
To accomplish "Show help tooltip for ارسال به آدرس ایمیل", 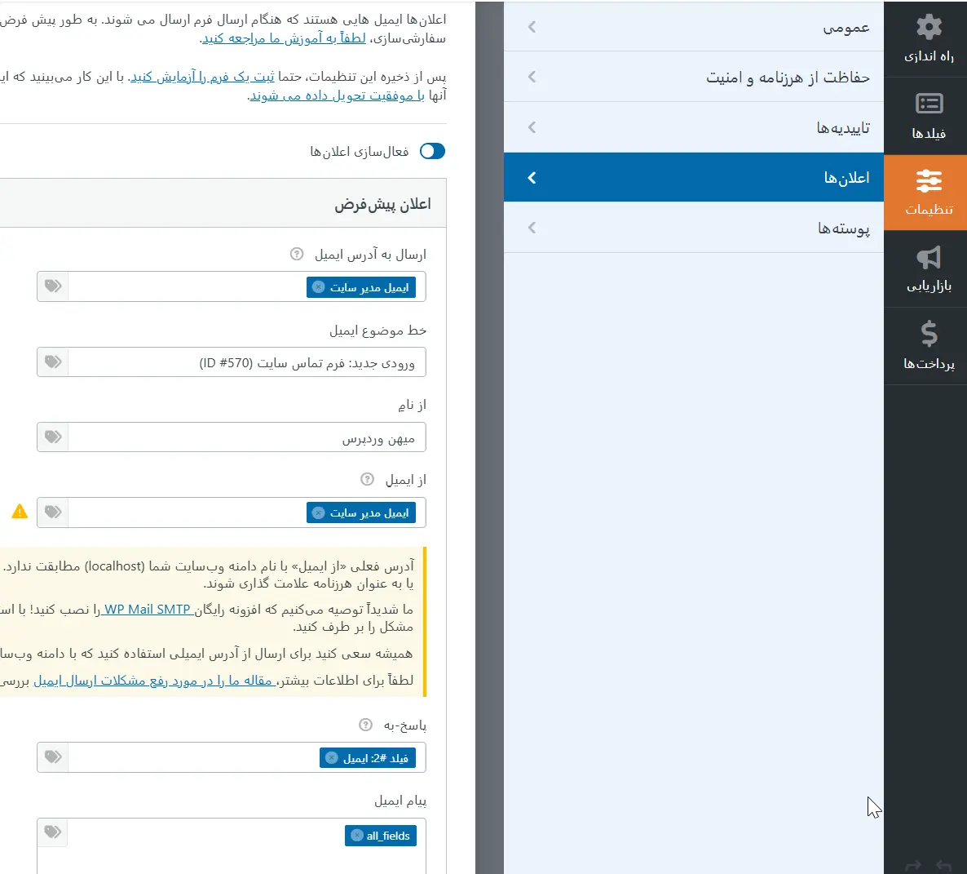I will click(x=297, y=254).
